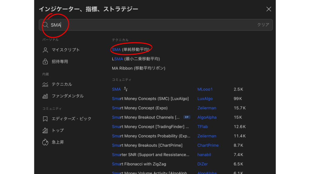Close the indicators dialog with X
This screenshot has height=174, width=310.
point(269,9)
